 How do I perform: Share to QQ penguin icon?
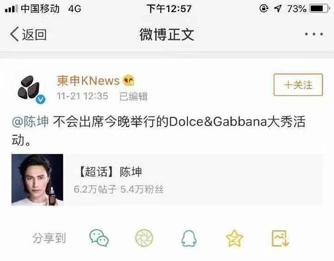(189, 238)
